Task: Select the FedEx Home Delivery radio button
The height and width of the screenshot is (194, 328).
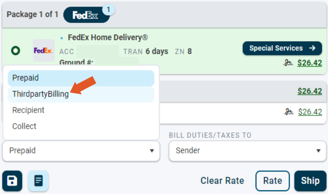Action: coord(16,51)
